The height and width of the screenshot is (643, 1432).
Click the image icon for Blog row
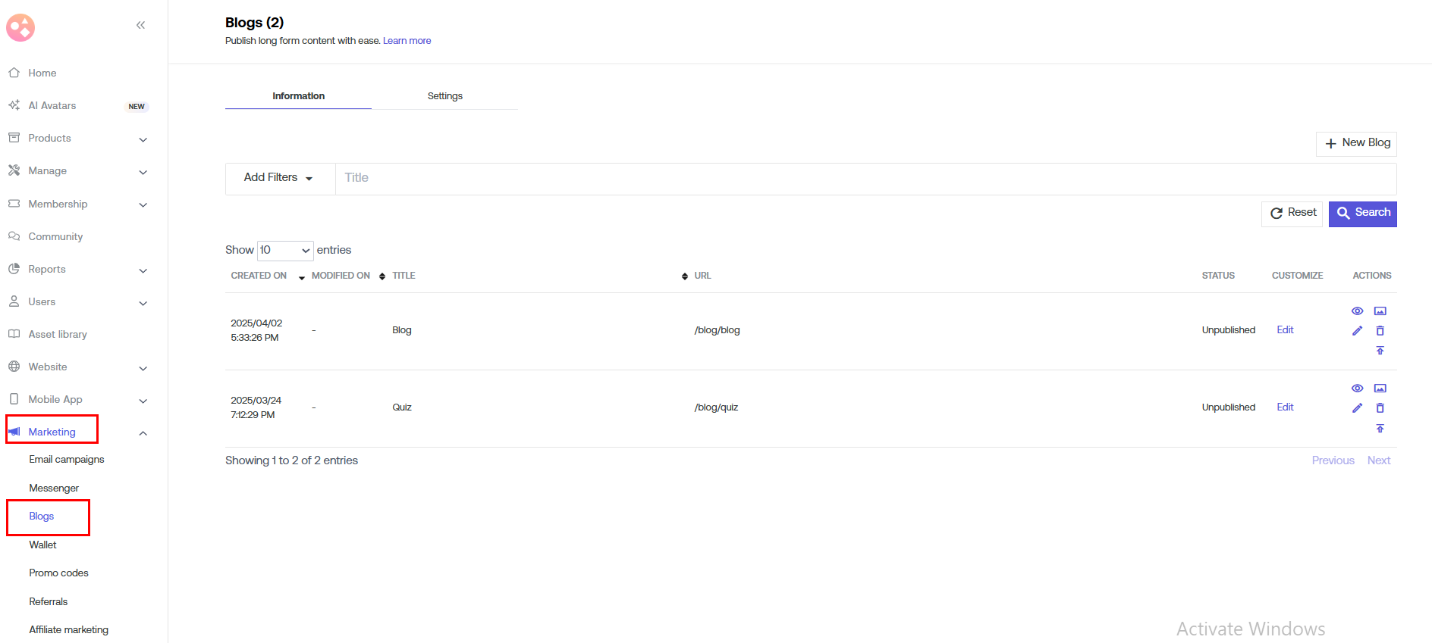pyautogui.click(x=1380, y=311)
